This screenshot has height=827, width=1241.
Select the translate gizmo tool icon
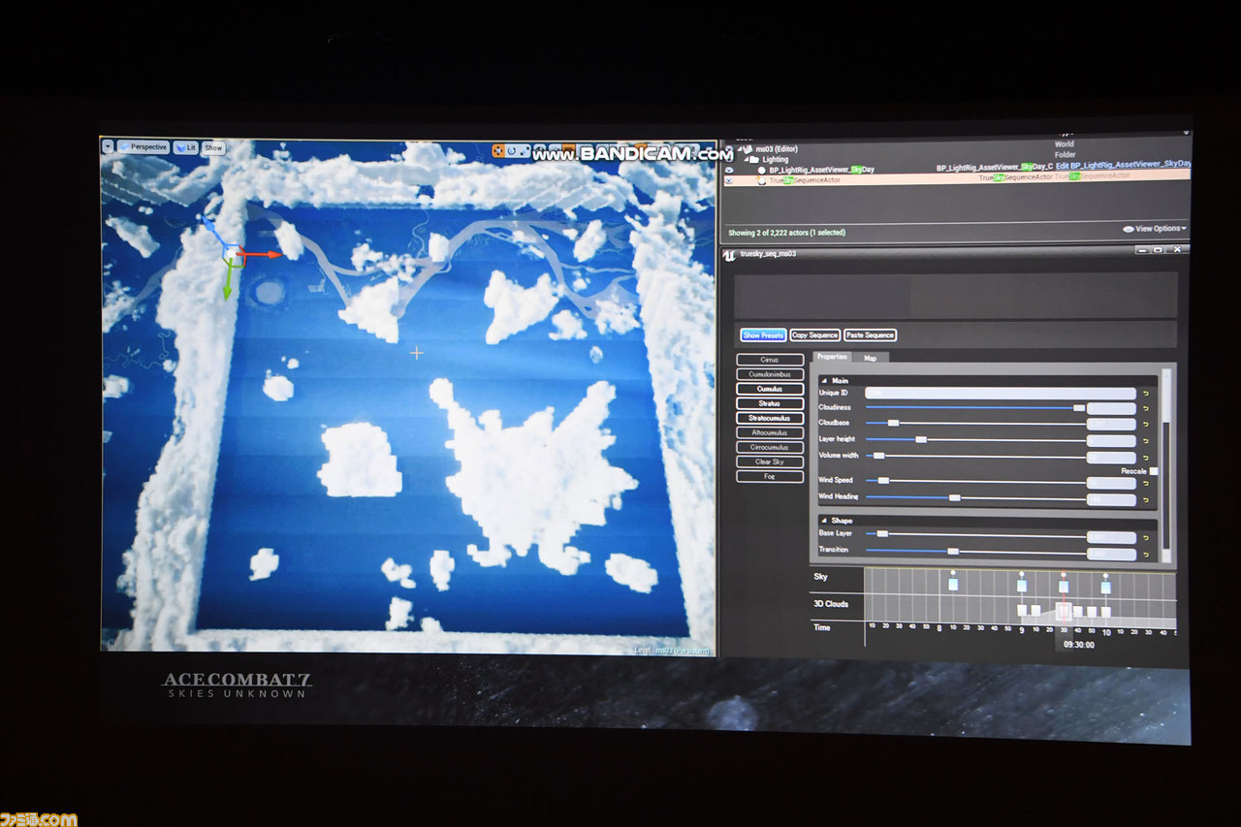[x=497, y=151]
